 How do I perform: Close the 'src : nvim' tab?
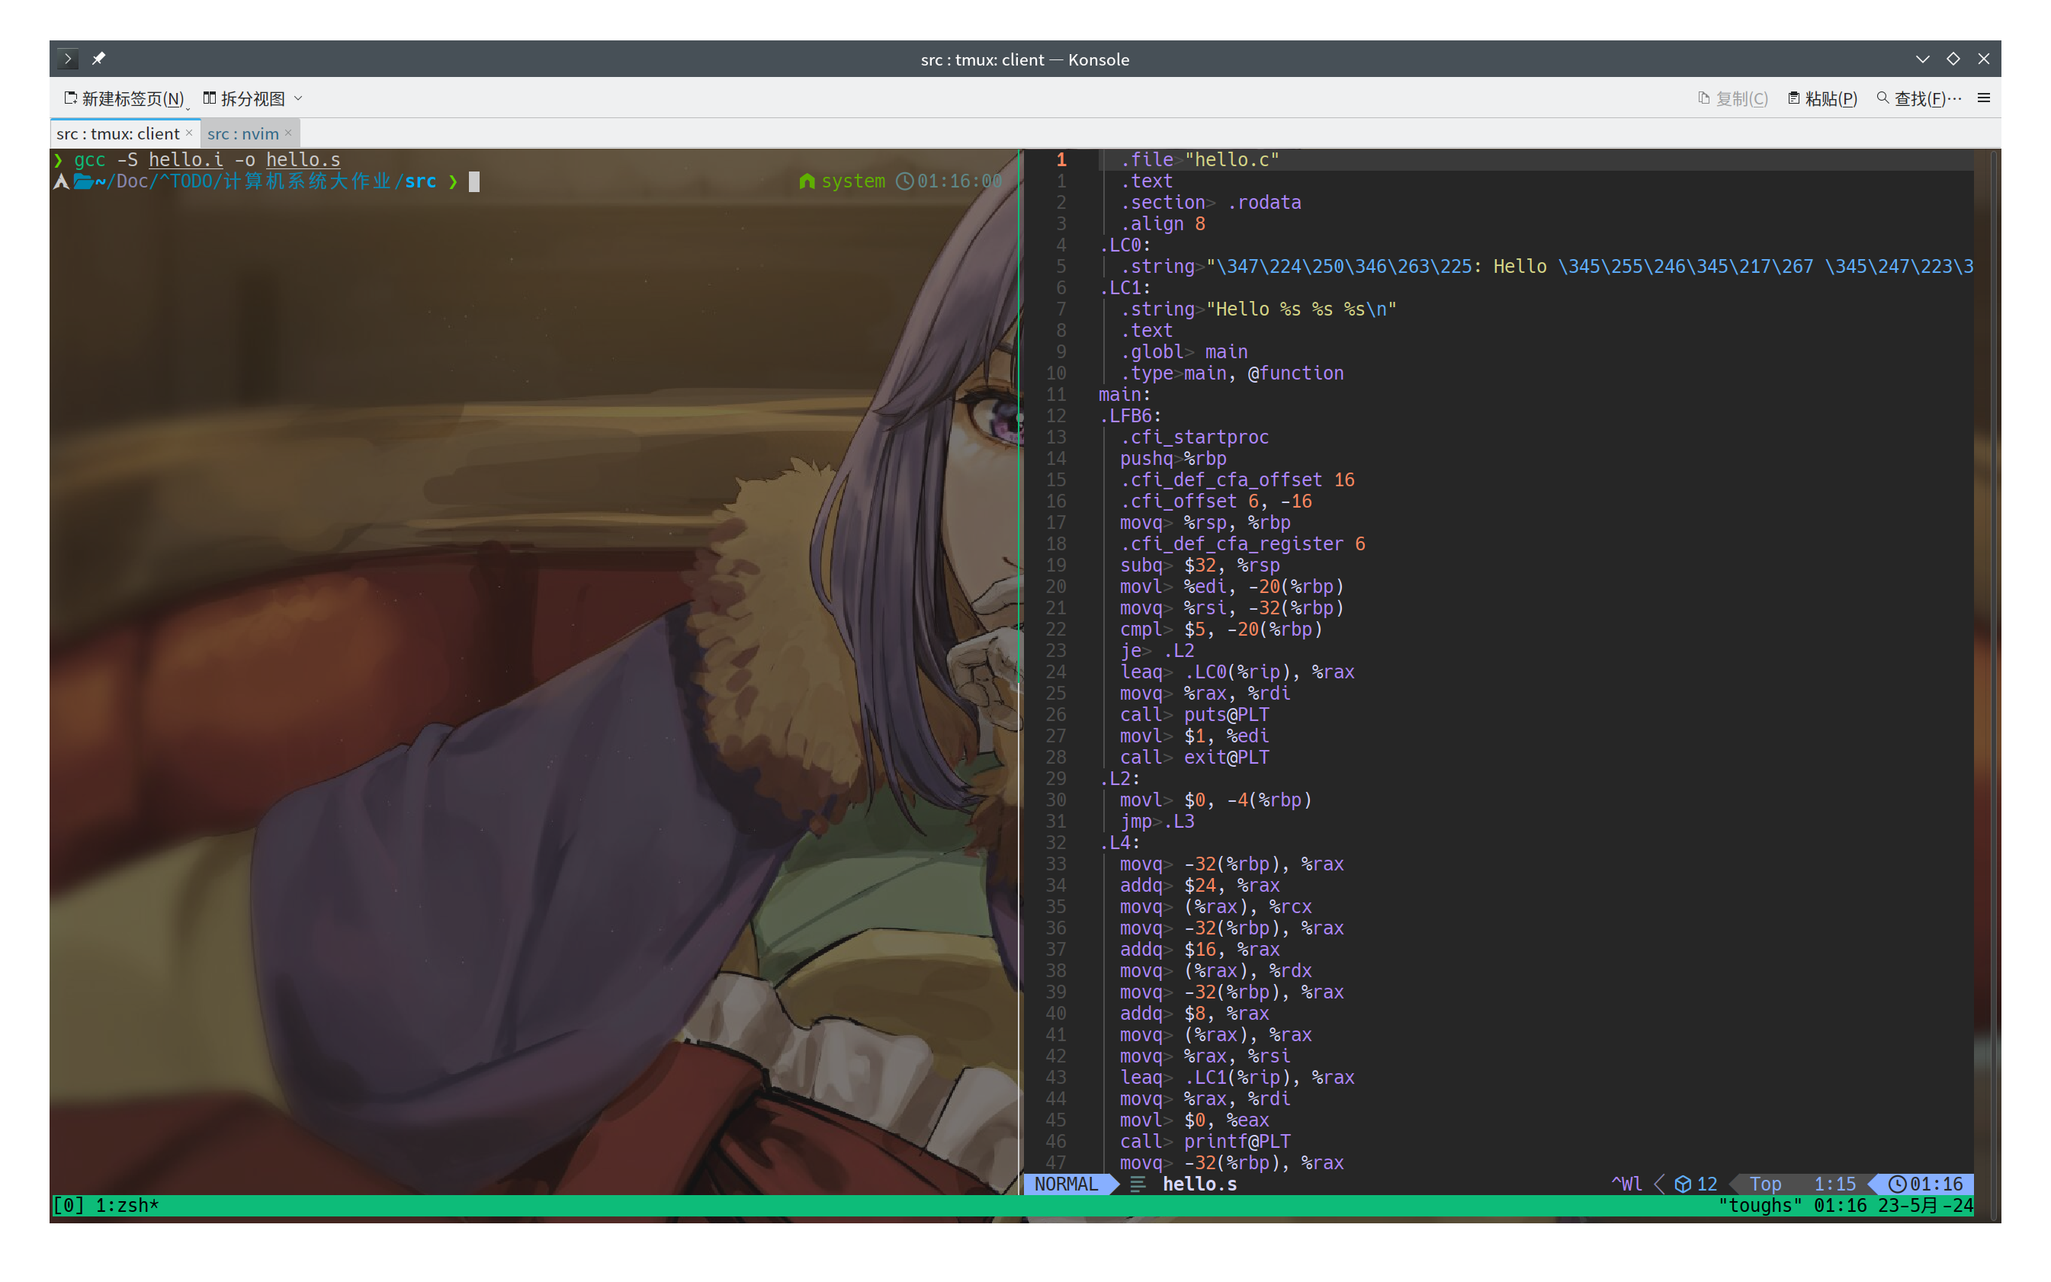[288, 133]
